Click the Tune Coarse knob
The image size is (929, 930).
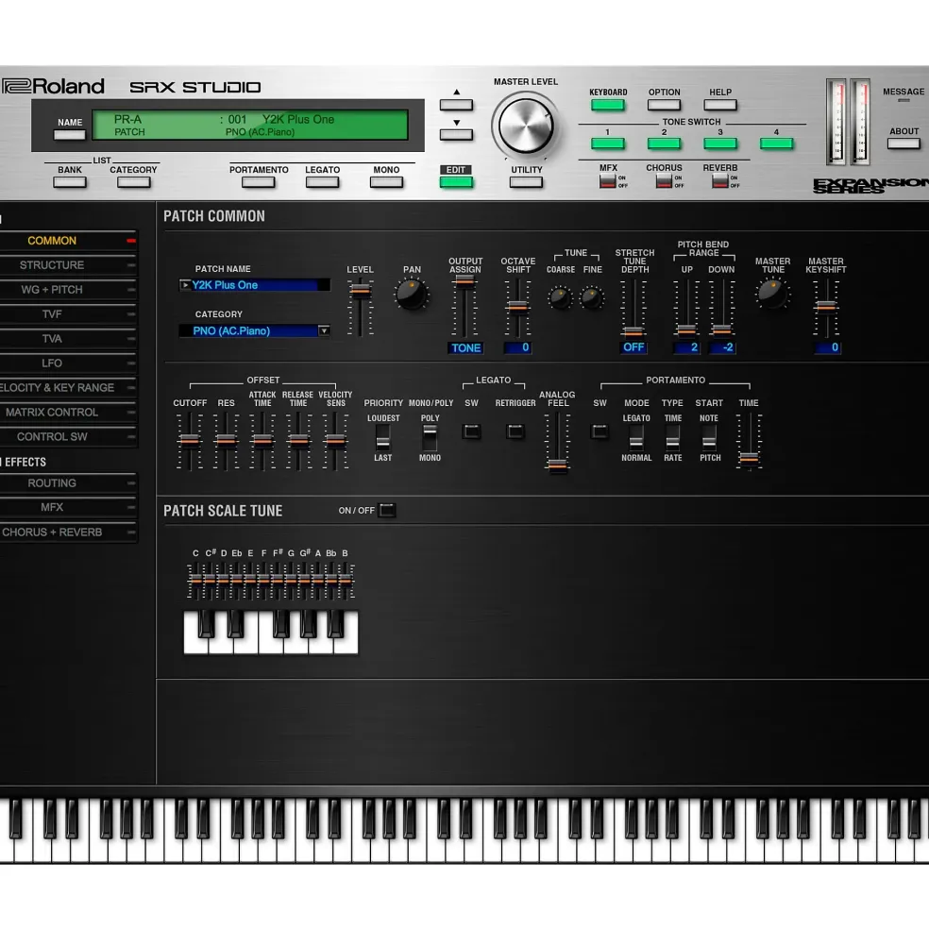(x=560, y=297)
